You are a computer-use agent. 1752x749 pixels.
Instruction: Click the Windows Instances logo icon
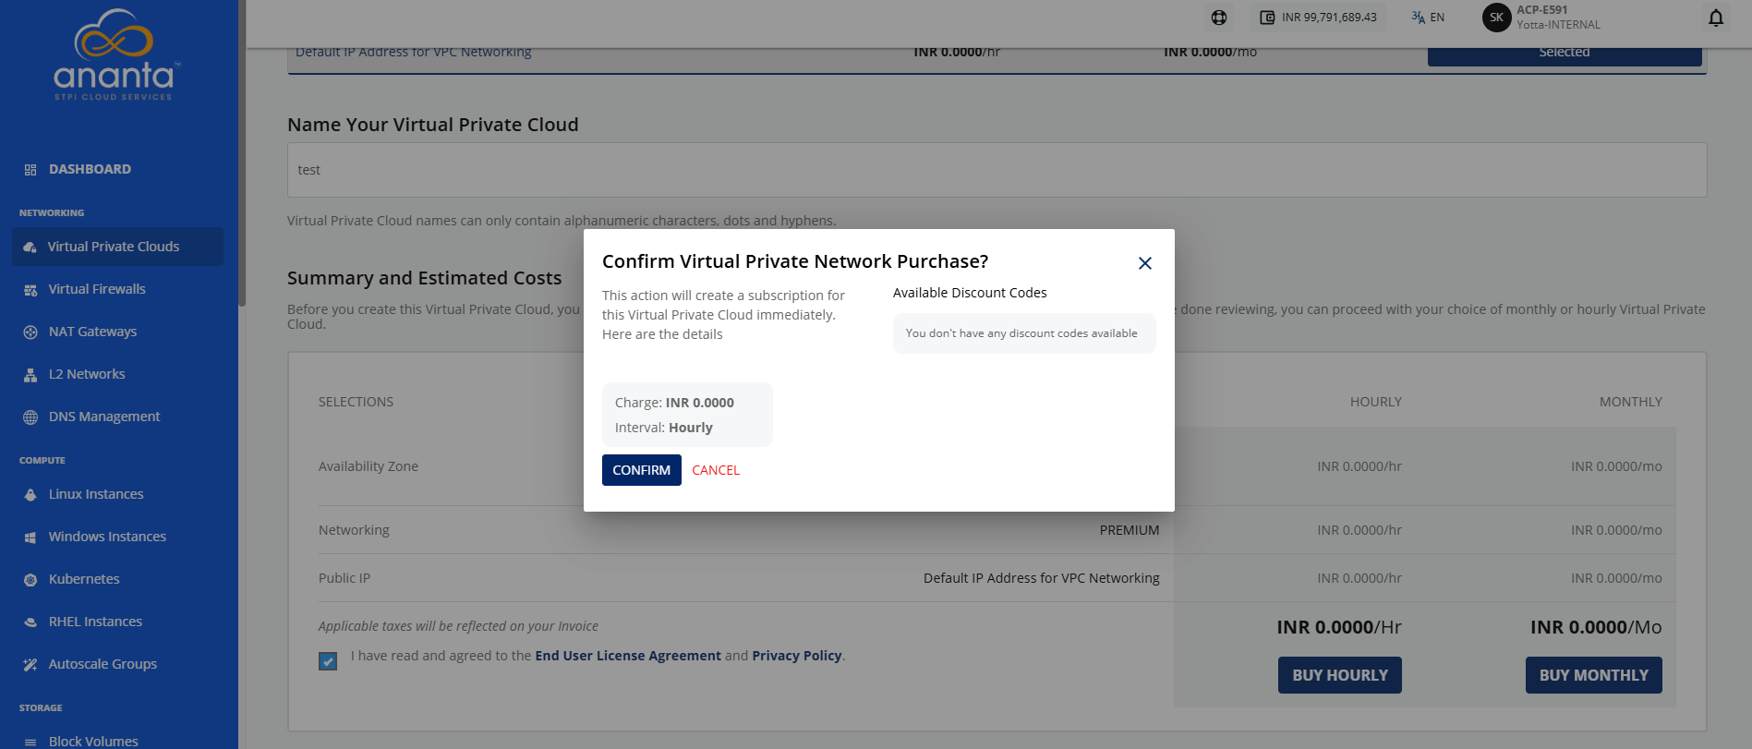(x=30, y=537)
